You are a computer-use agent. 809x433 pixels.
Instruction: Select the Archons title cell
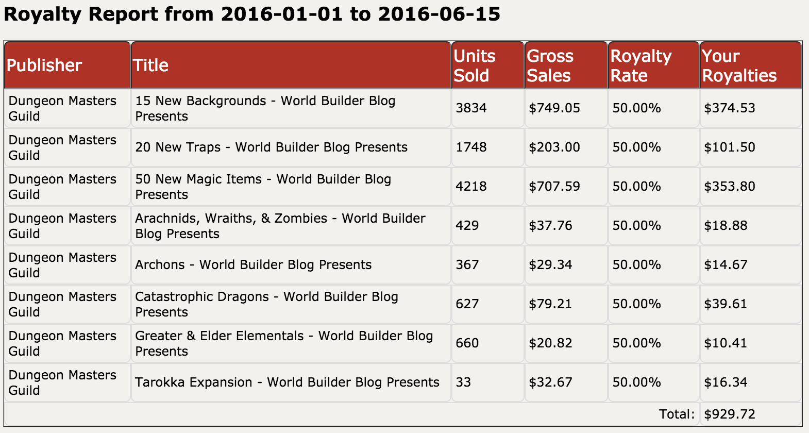click(253, 265)
